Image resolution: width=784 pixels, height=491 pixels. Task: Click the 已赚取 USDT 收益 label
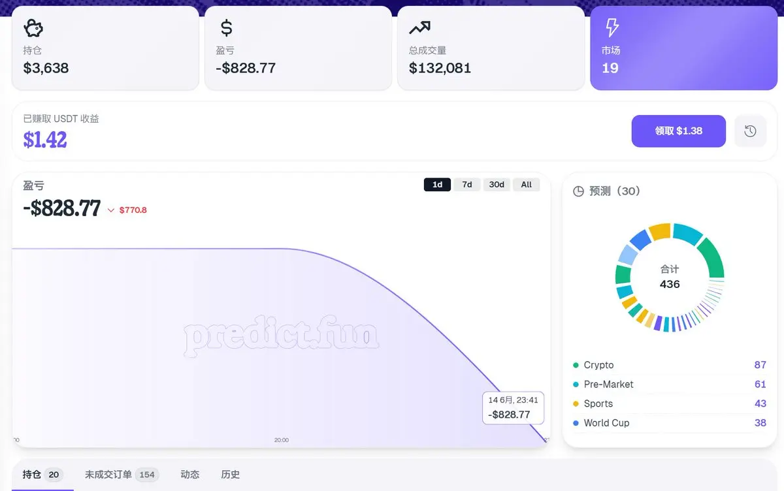(61, 119)
